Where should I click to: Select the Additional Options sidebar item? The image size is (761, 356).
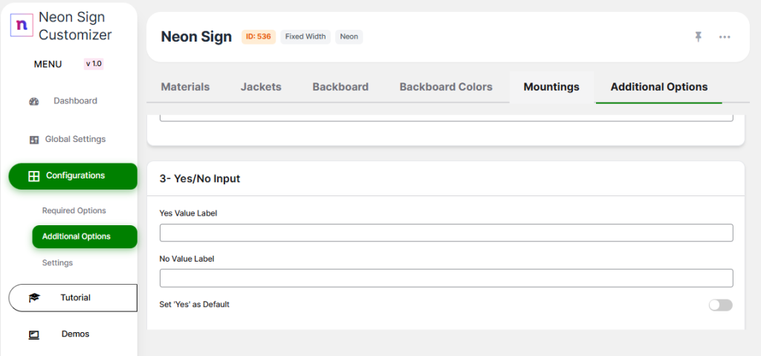click(77, 236)
